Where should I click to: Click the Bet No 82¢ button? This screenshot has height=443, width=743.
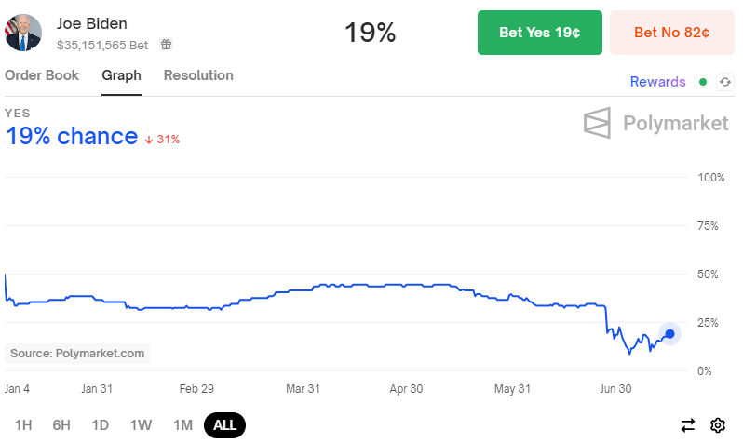(x=672, y=33)
